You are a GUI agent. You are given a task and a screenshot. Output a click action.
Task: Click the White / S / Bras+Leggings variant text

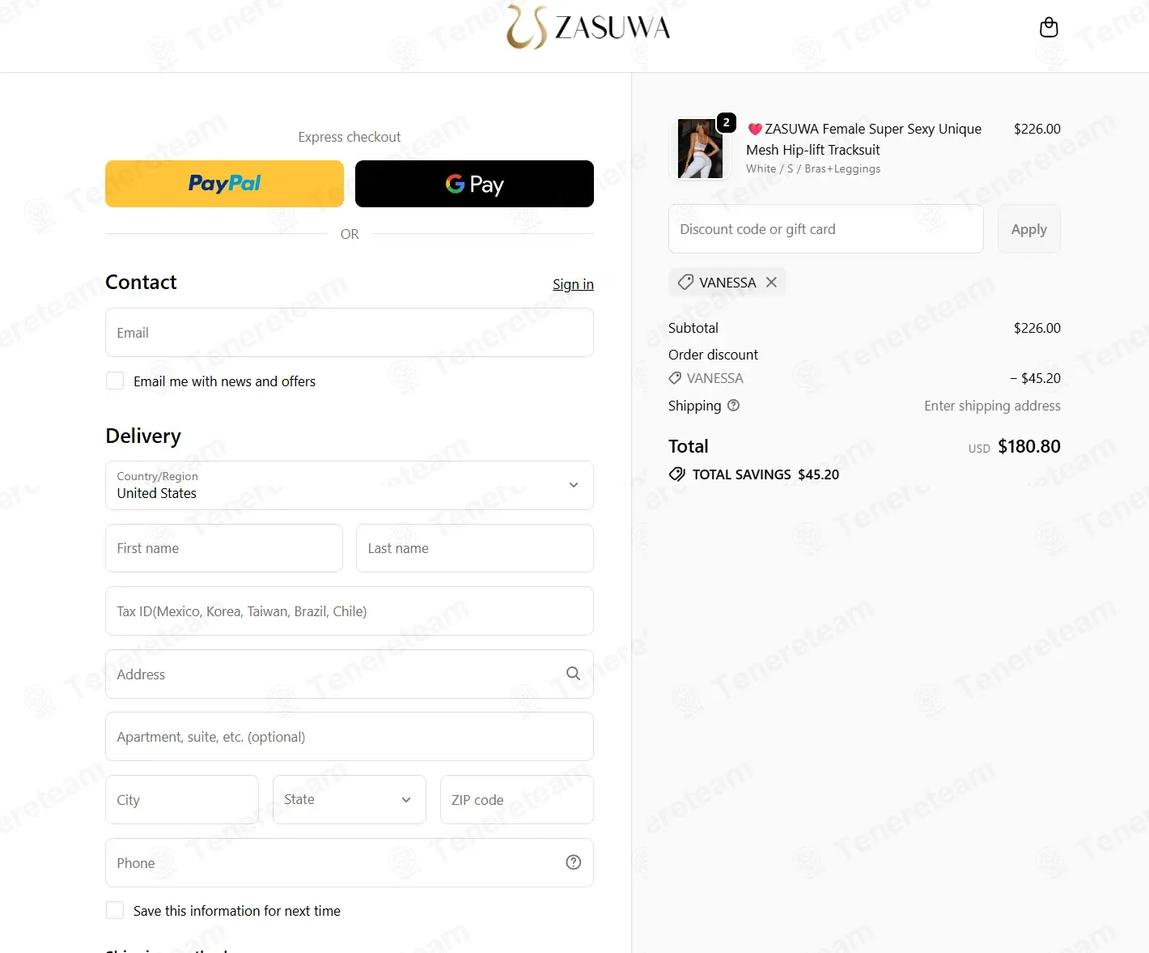coord(813,168)
